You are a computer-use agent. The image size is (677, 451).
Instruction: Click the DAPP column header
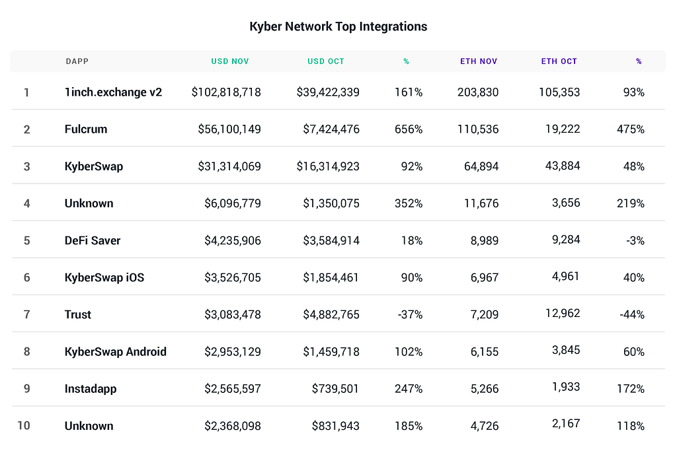pos(77,61)
